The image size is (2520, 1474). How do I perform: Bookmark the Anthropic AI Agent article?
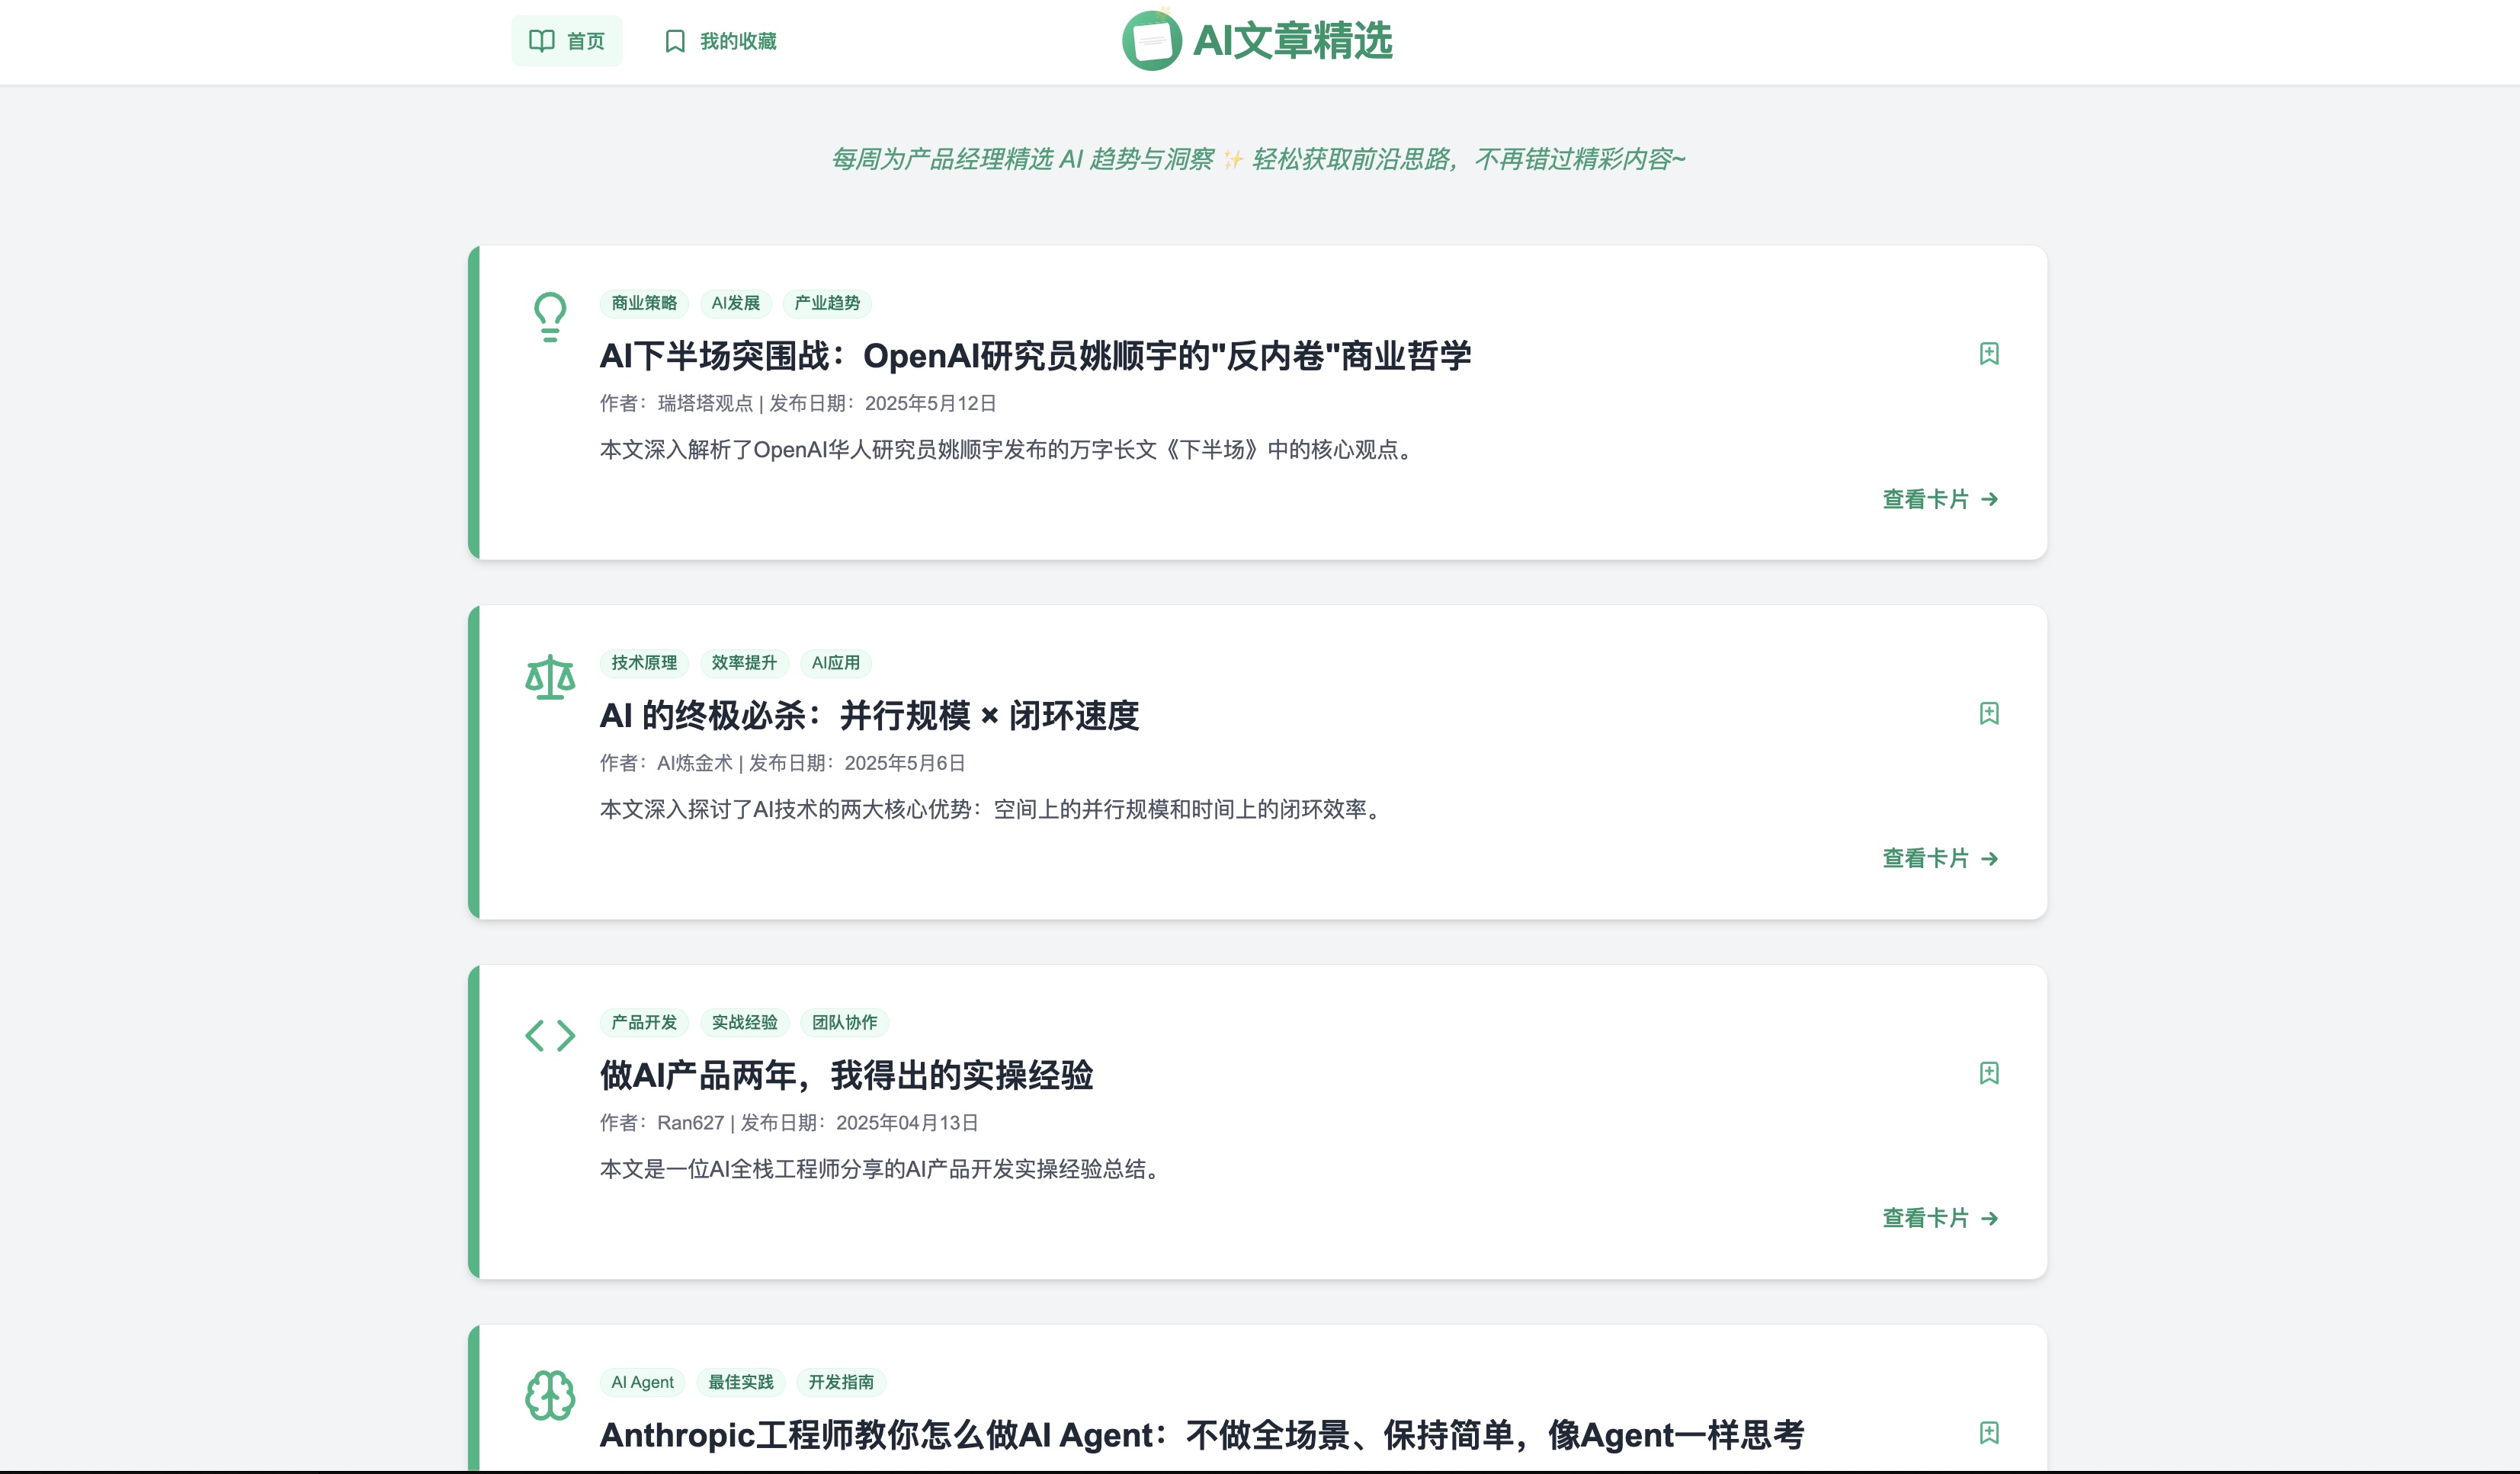click(x=1989, y=1433)
